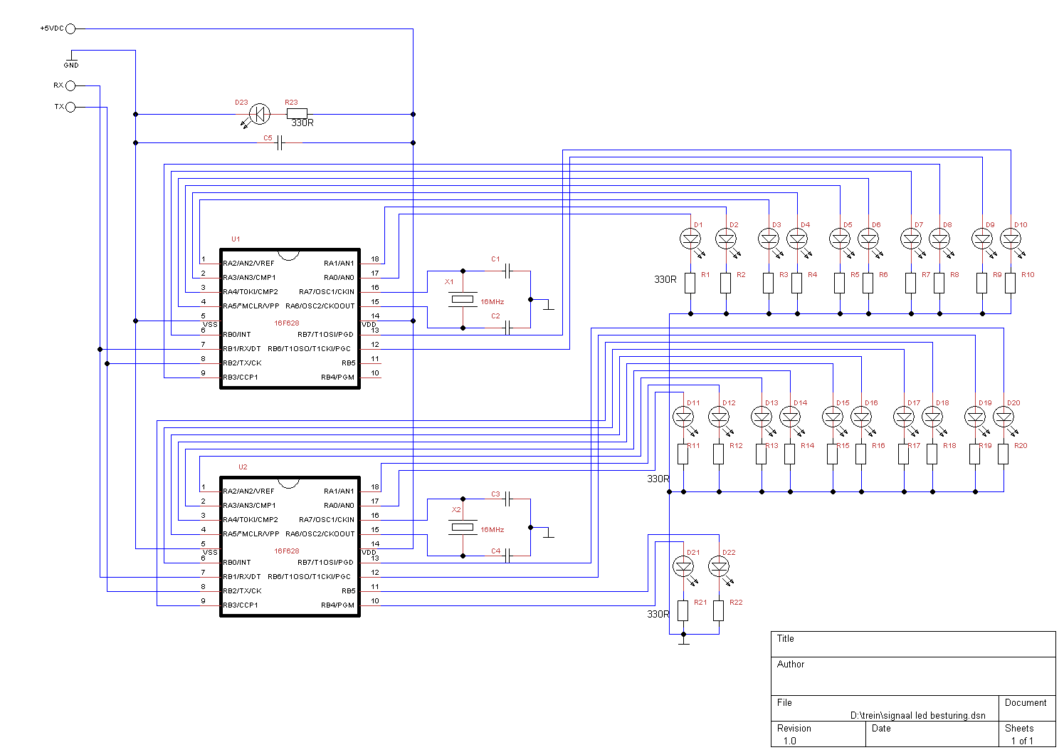
Task: Click the D23 LED symbol
Action: coord(260,114)
